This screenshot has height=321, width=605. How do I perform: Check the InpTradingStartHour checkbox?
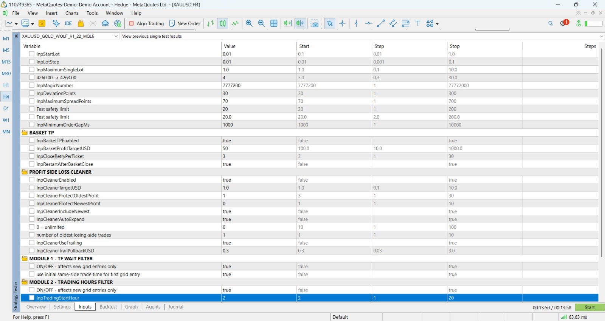32,298
